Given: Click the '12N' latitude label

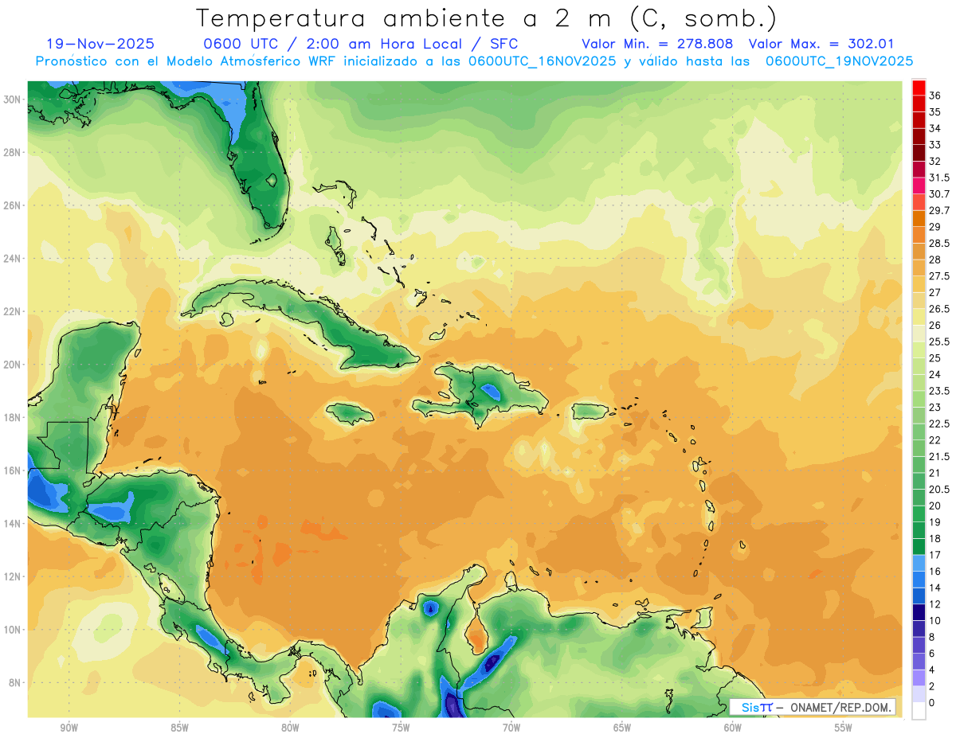Looking at the screenshot, I should 12,576.
